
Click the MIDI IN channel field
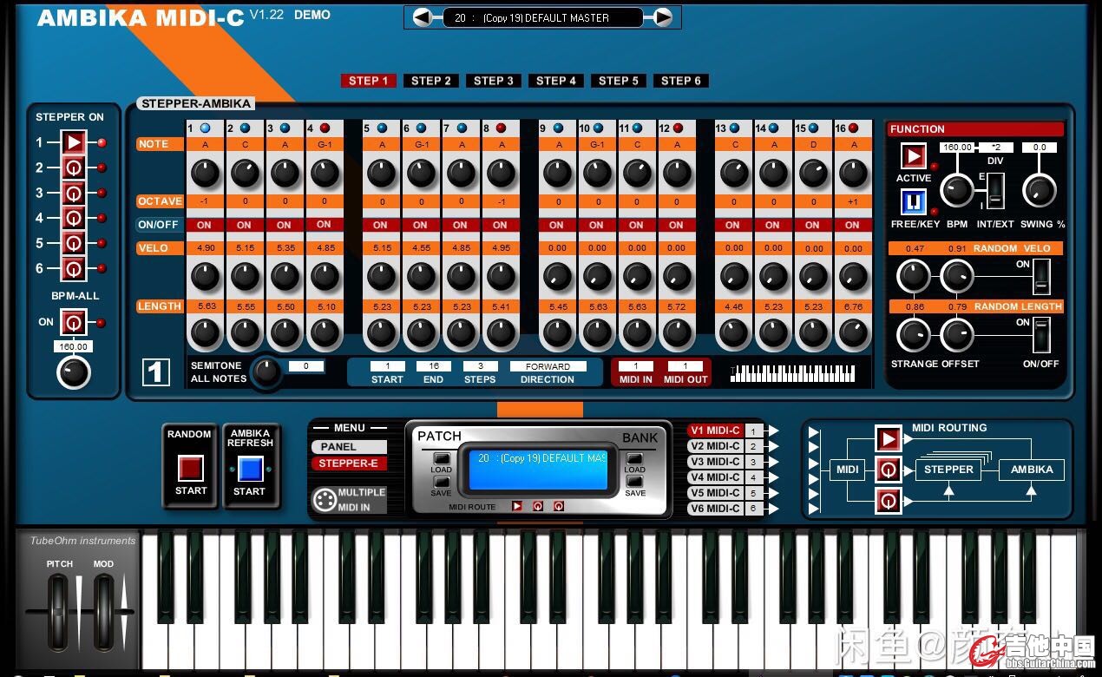636,366
